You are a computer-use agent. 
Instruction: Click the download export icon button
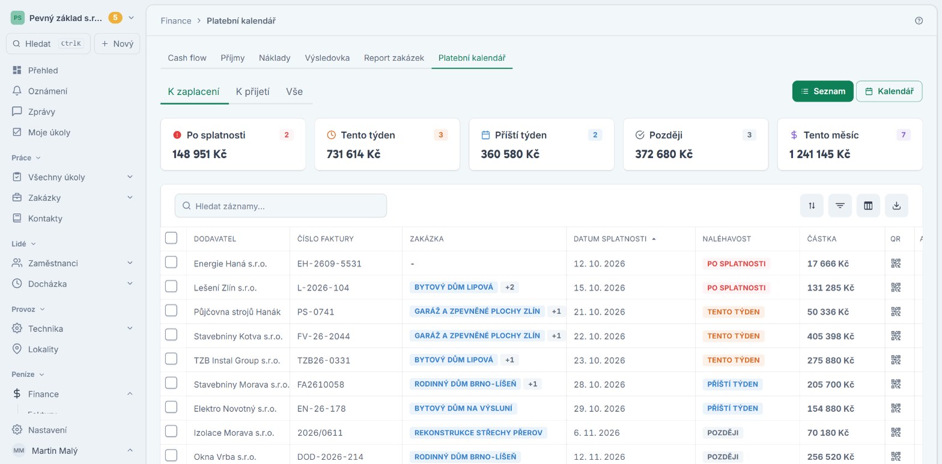896,206
